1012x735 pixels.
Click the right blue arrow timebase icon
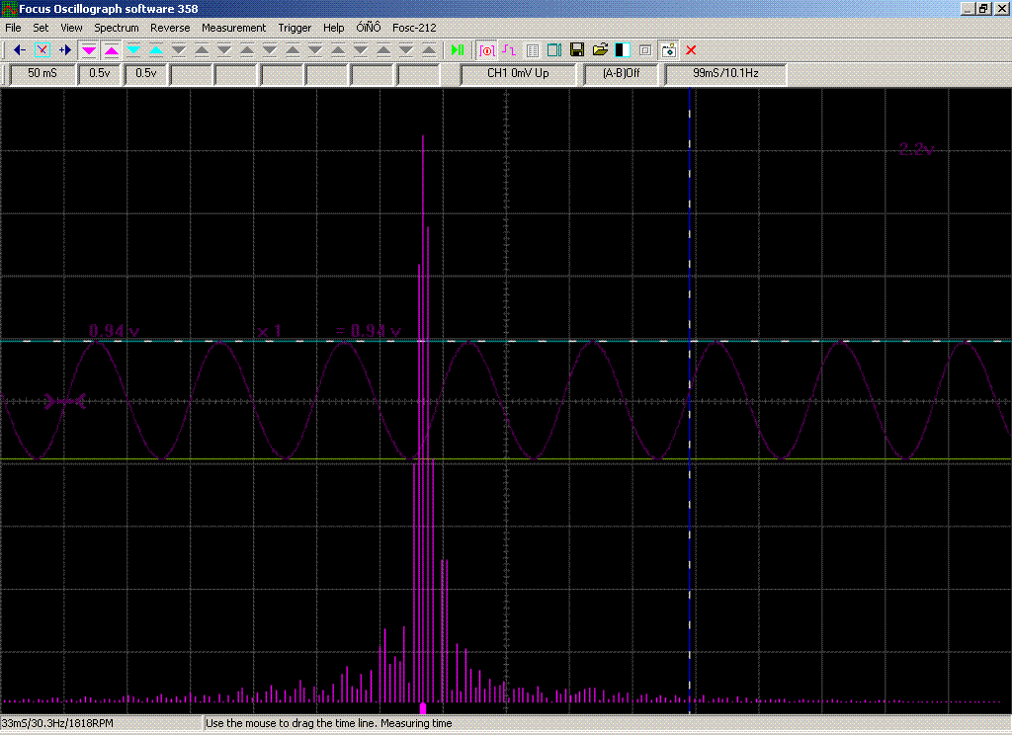click(x=64, y=49)
